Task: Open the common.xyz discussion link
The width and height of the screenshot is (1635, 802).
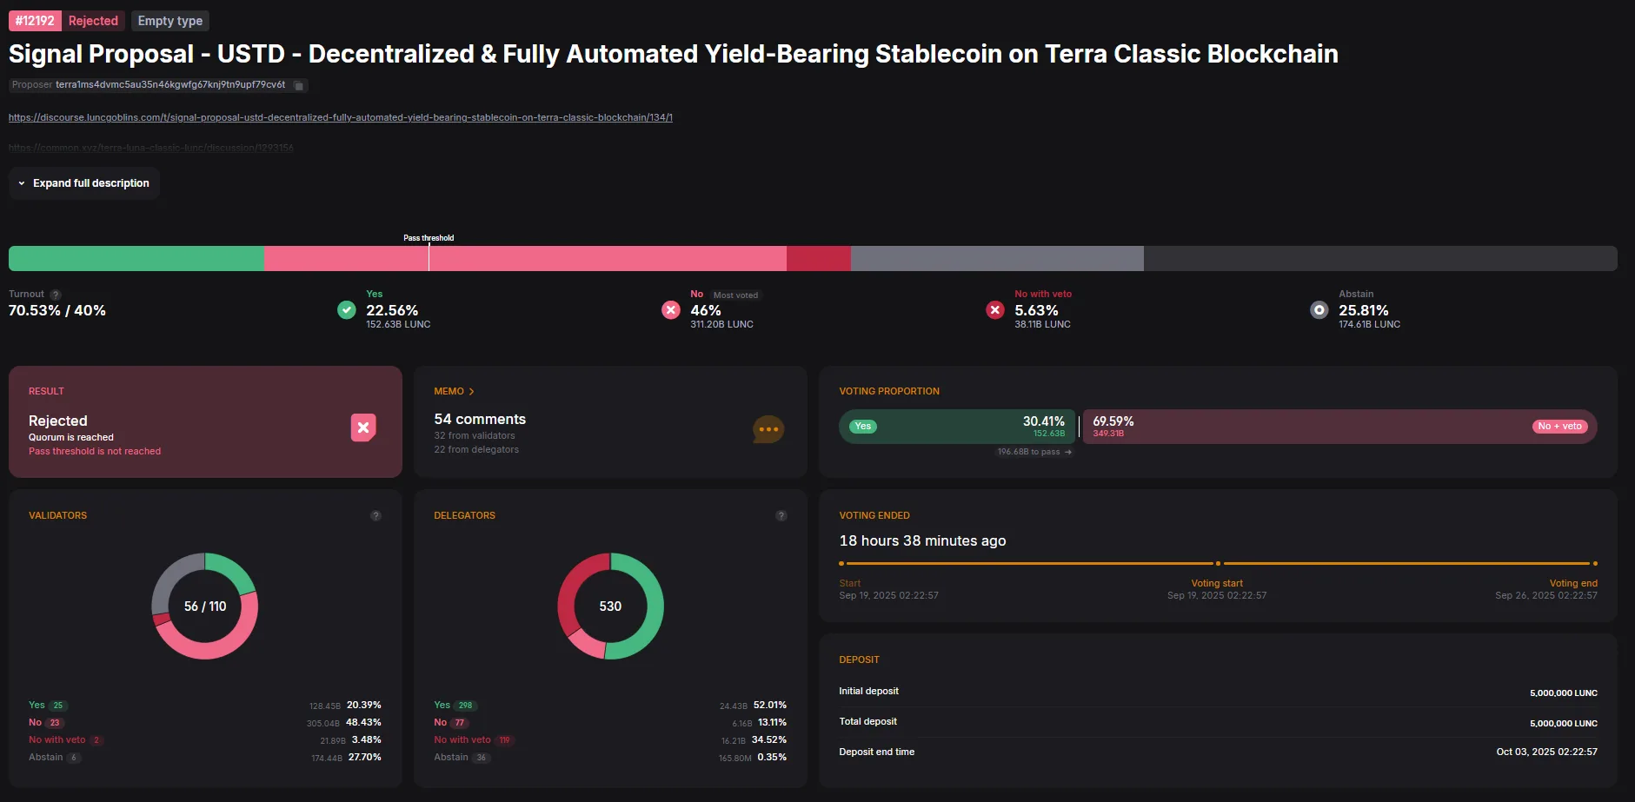Action: point(151,148)
